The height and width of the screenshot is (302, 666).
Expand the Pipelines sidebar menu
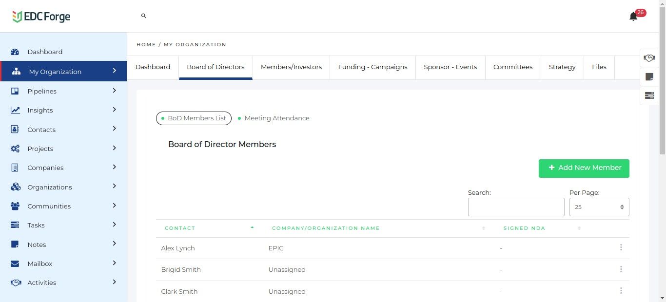point(115,91)
